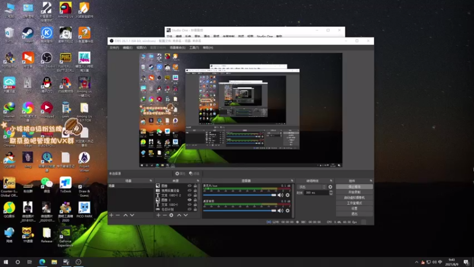The width and height of the screenshot is (474, 267).
Task: Open ToDesk desktop shortcut
Action: 65,185
